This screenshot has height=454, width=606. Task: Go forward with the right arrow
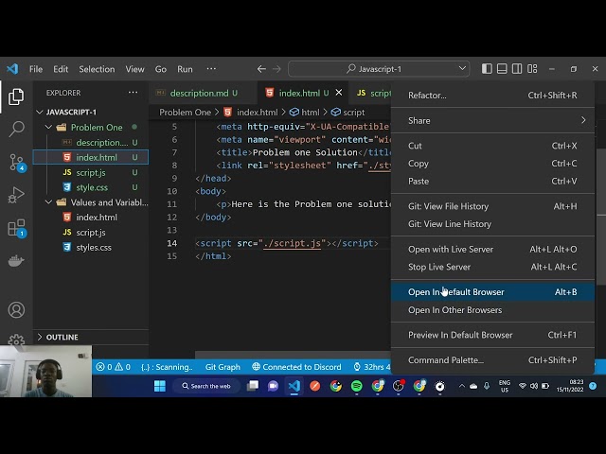(276, 69)
